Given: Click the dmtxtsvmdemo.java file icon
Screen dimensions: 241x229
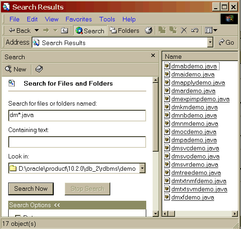Looking at the screenshot, I should click(167, 189).
